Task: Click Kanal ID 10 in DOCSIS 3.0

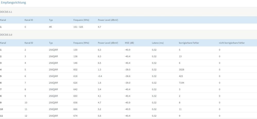Action: click(26, 103)
